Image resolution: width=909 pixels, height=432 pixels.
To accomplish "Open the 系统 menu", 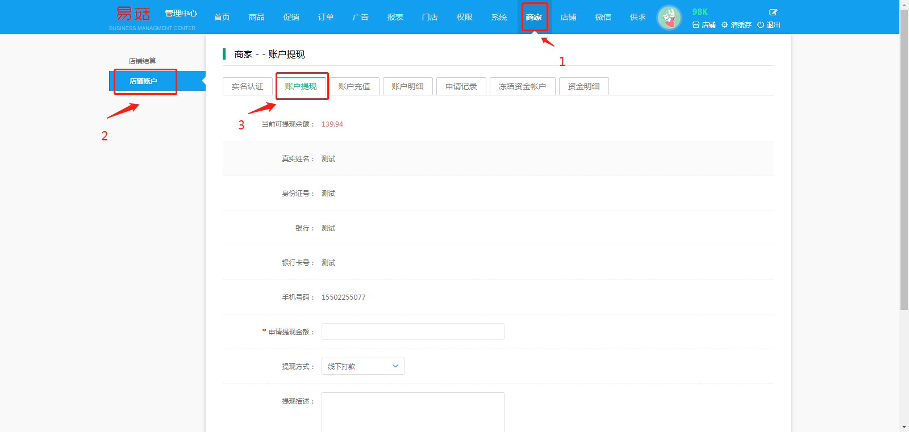I will pyautogui.click(x=499, y=17).
